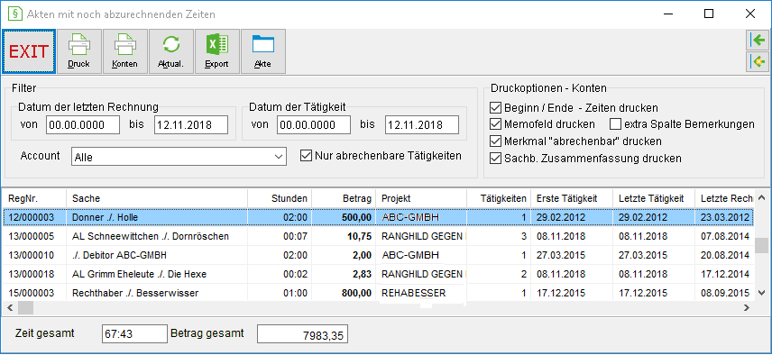772x355 pixels.
Task: Click 'bis' field of Datum der Tätigkeit
Action: coord(422,125)
